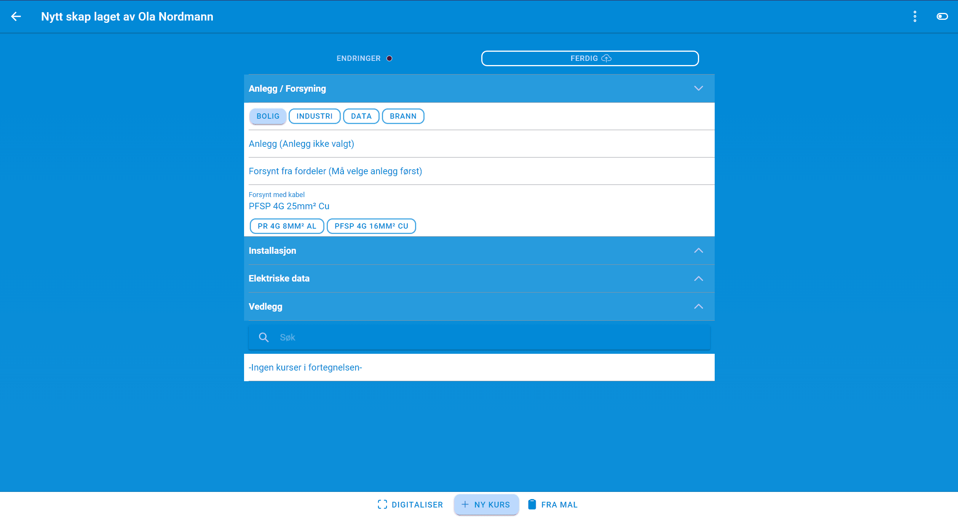958x517 pixels.
Task: Click the red Endringer status dot
Action: coord(389,58)
